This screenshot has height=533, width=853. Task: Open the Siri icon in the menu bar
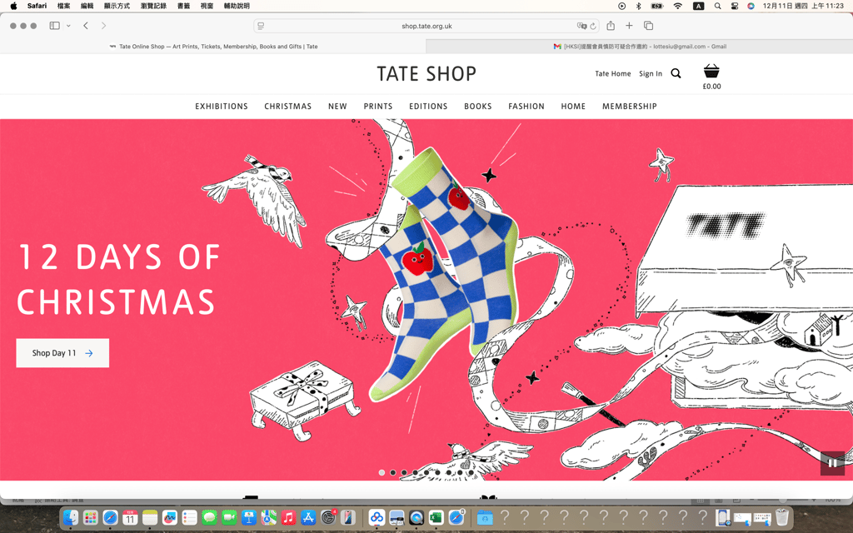tap(751, 6)
